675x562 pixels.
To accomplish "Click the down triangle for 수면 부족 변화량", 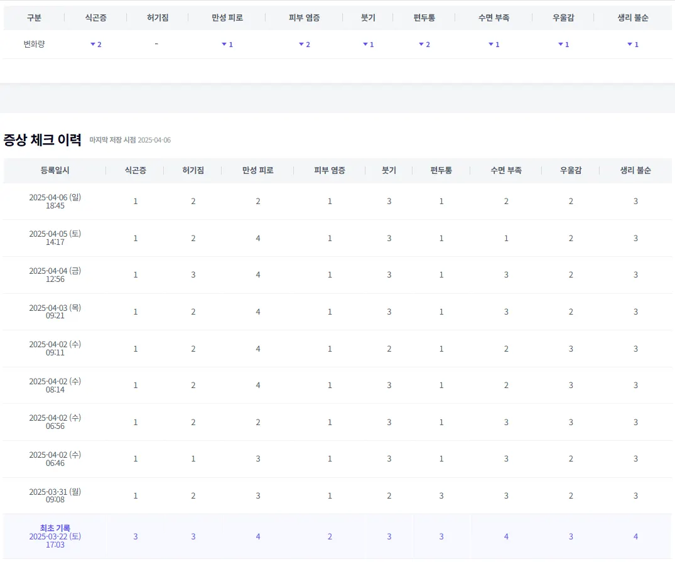I will tap(491, 45).
